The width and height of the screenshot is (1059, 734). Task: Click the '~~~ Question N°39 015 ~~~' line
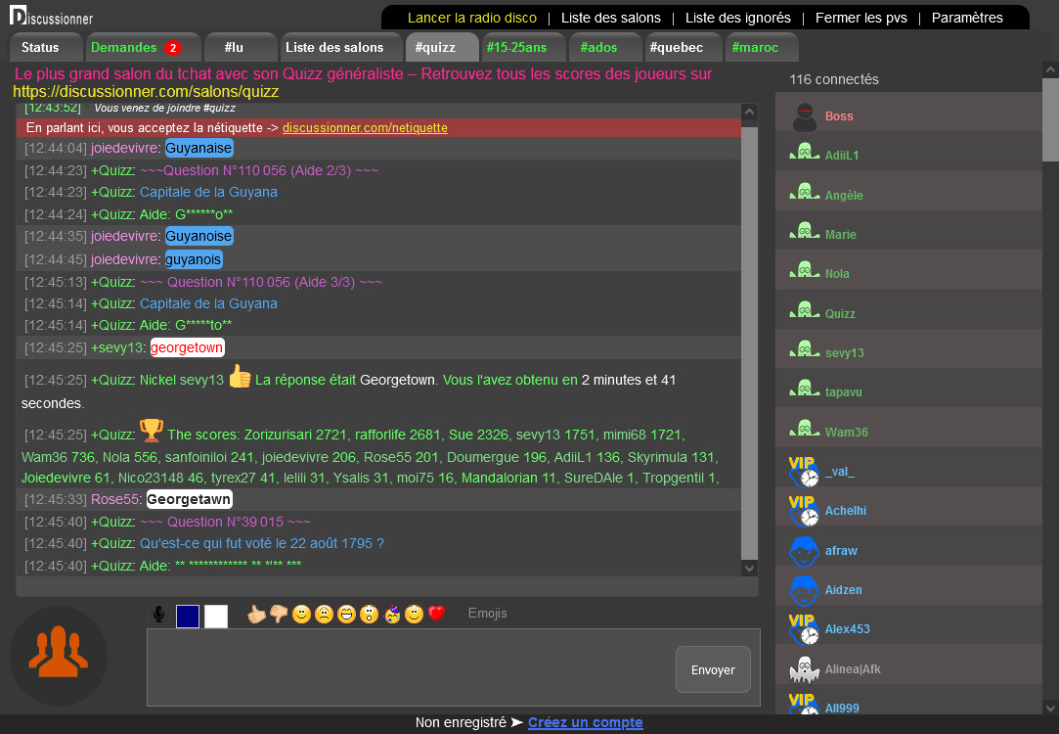[x=226, y=522]
